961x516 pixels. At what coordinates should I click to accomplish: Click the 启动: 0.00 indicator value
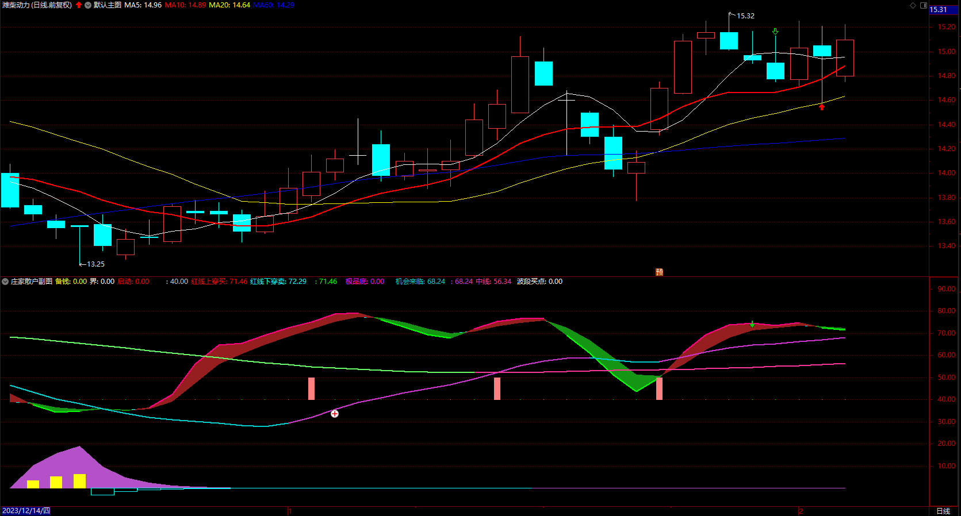pyautogui.click(x=133, y=282)
